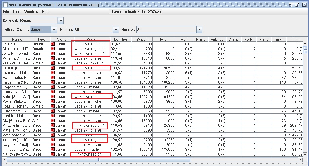Viewport: 309px width, 166px height.
Task: Select the Mutsu & Ominato row
Action: click(152, 58)
